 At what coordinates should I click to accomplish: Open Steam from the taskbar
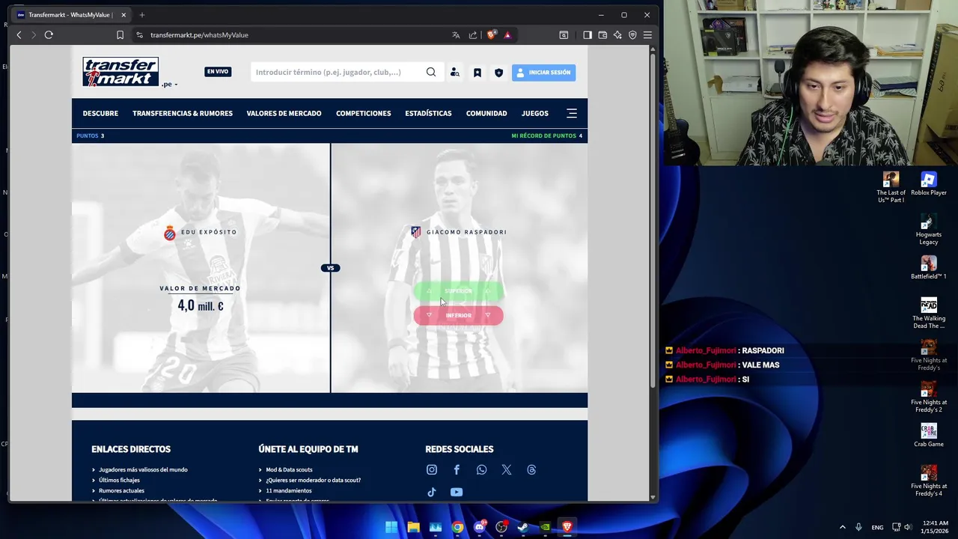(523, 527)
